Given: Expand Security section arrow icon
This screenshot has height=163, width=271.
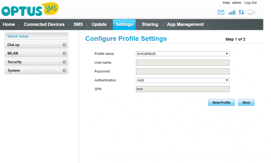Looking at the screenshot, I should [64, 62].
